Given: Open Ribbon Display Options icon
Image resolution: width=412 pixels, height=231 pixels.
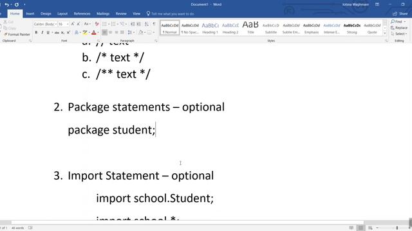Looking at the screenshot, I should click(x=377, y=4).
